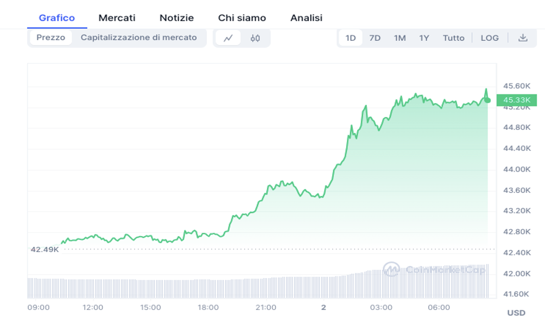This screenshot has width=545, height=329.
Task: Select the 1D time range
Action: [x=351, y=38]
